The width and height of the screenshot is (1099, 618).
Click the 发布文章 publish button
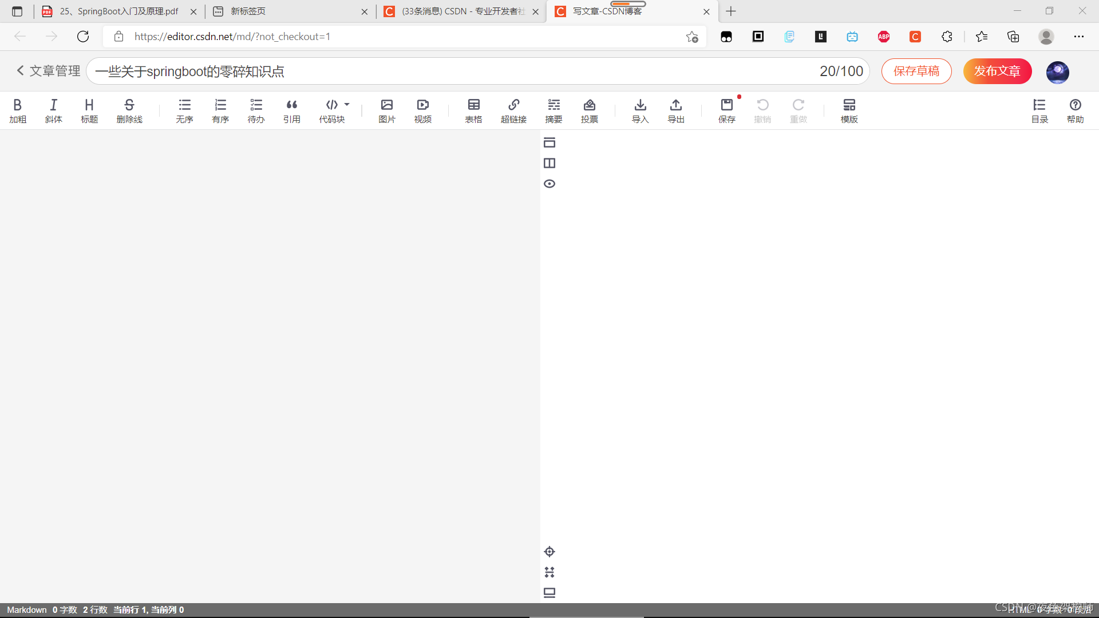pos(997,71)
